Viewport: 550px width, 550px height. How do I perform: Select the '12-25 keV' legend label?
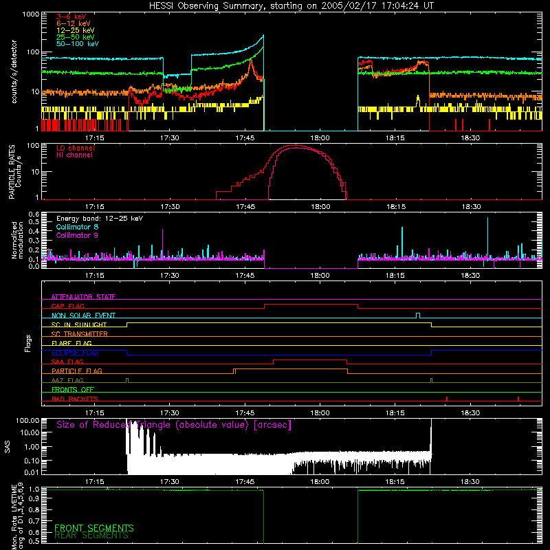tap(76, 30)
